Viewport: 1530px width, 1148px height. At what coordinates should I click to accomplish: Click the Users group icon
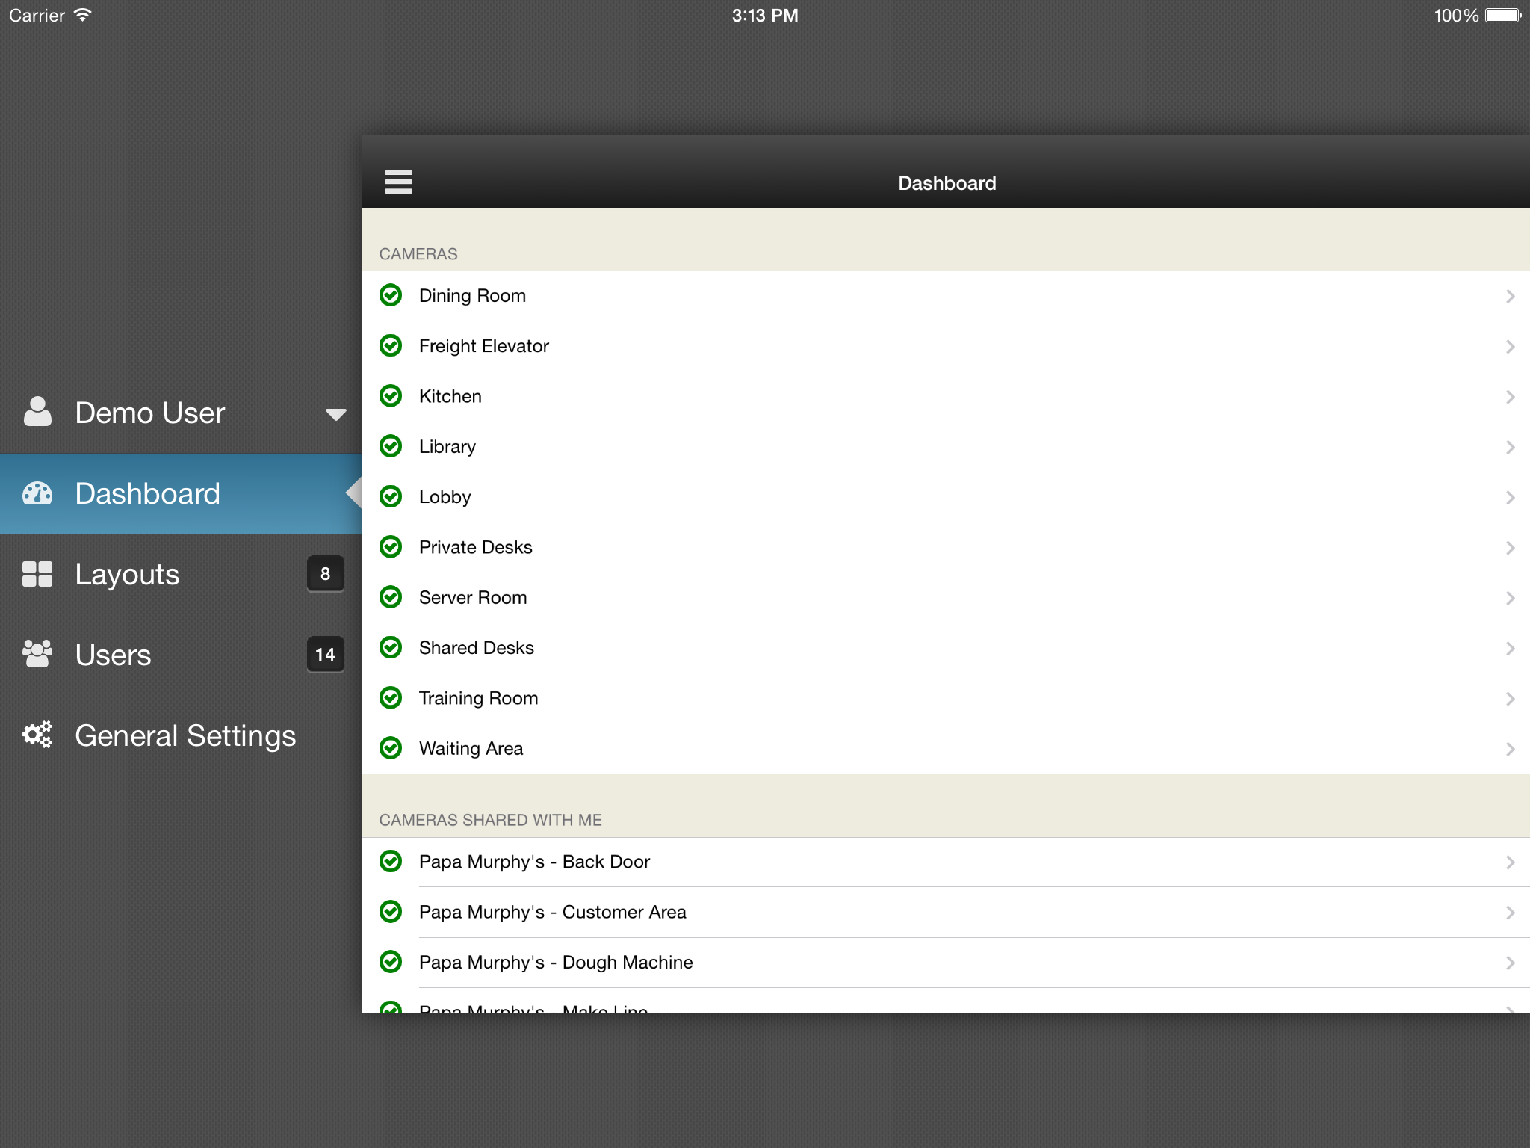tap(37, 654)
